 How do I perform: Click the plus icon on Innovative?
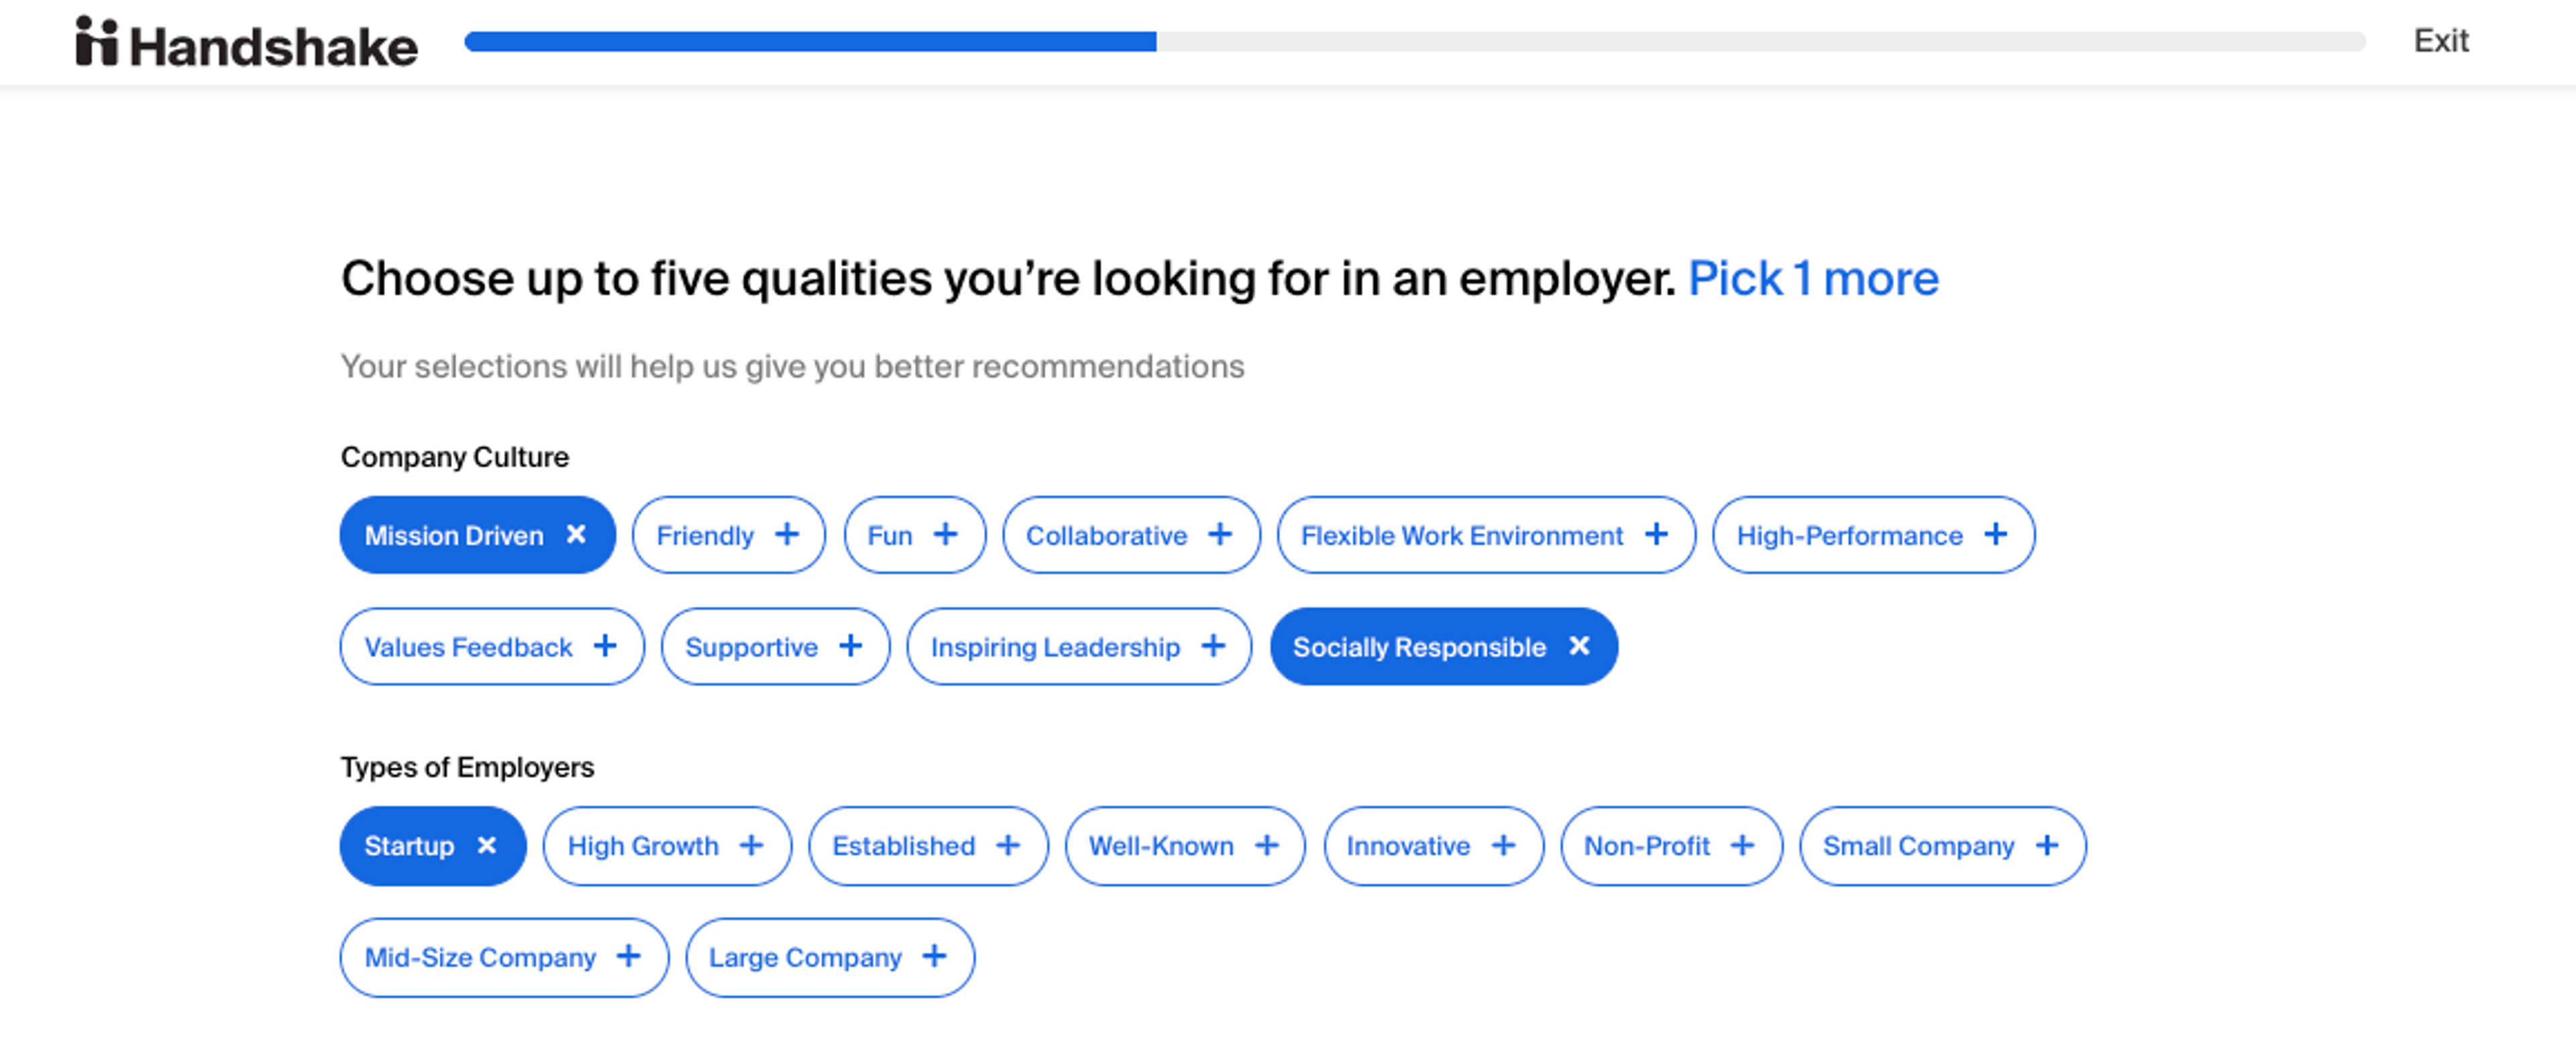(x=1503, y=846)
